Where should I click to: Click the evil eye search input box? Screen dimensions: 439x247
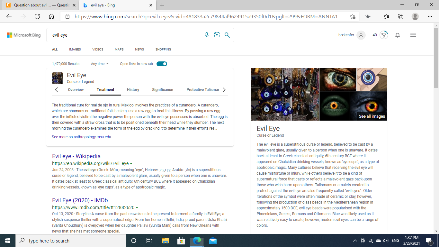pyautogui.click(x=125, y=35)
